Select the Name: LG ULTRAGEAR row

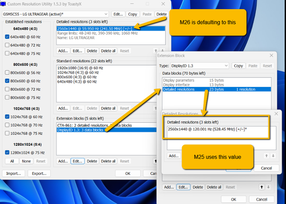111,38
